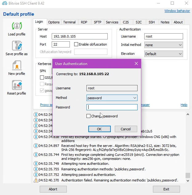Click the New profile icon
Screen dimensions: 192x195
(x=17, y=65)
